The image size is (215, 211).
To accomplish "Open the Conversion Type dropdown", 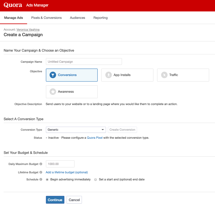I will pyautogui.click(x=76, y=130).
